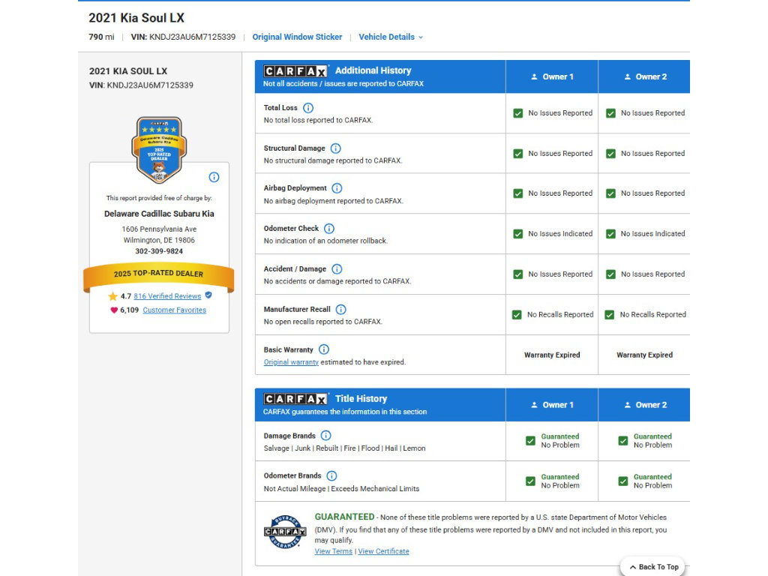Click the dealer phone number 302-309-9824

(x=159, y=251)
